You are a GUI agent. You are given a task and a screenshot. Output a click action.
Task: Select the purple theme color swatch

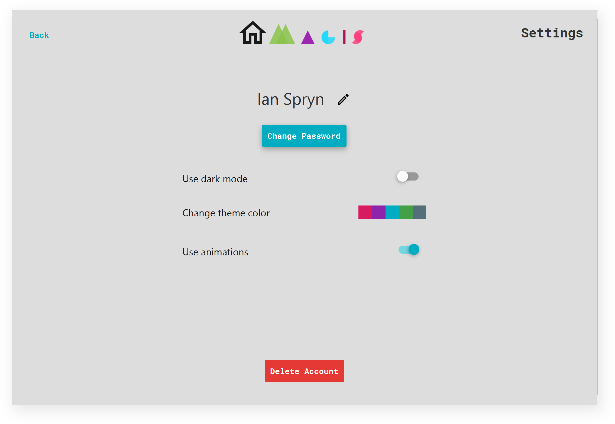(378, 212)
